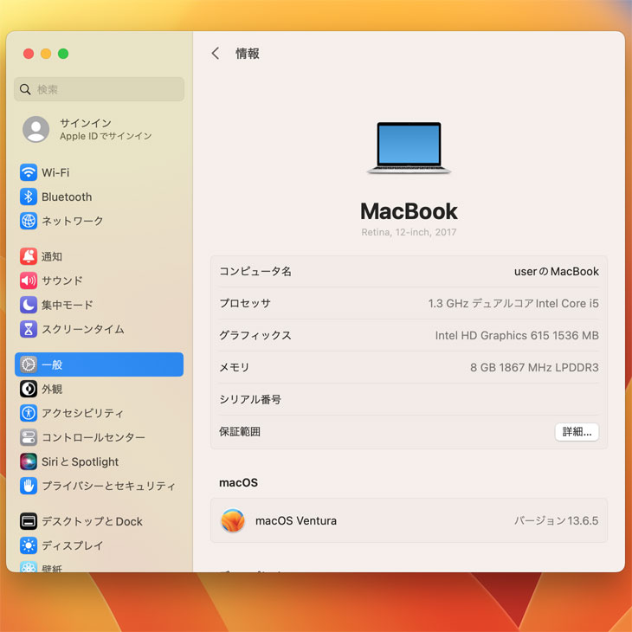Image resolution: width=632 pixels, height=632 pixels.
Task: Open the コントロールセンター switches icon
Action: click(x=29, y=437)
